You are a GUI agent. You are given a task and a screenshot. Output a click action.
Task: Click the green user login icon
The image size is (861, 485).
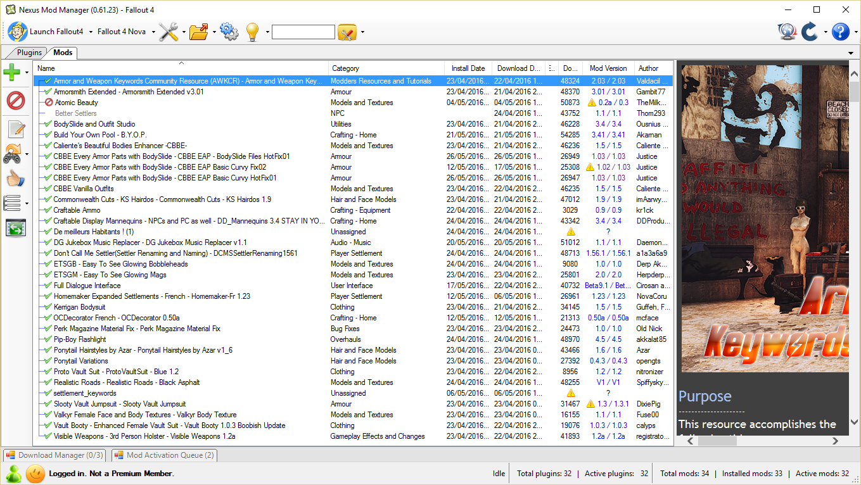click(13, 473)
